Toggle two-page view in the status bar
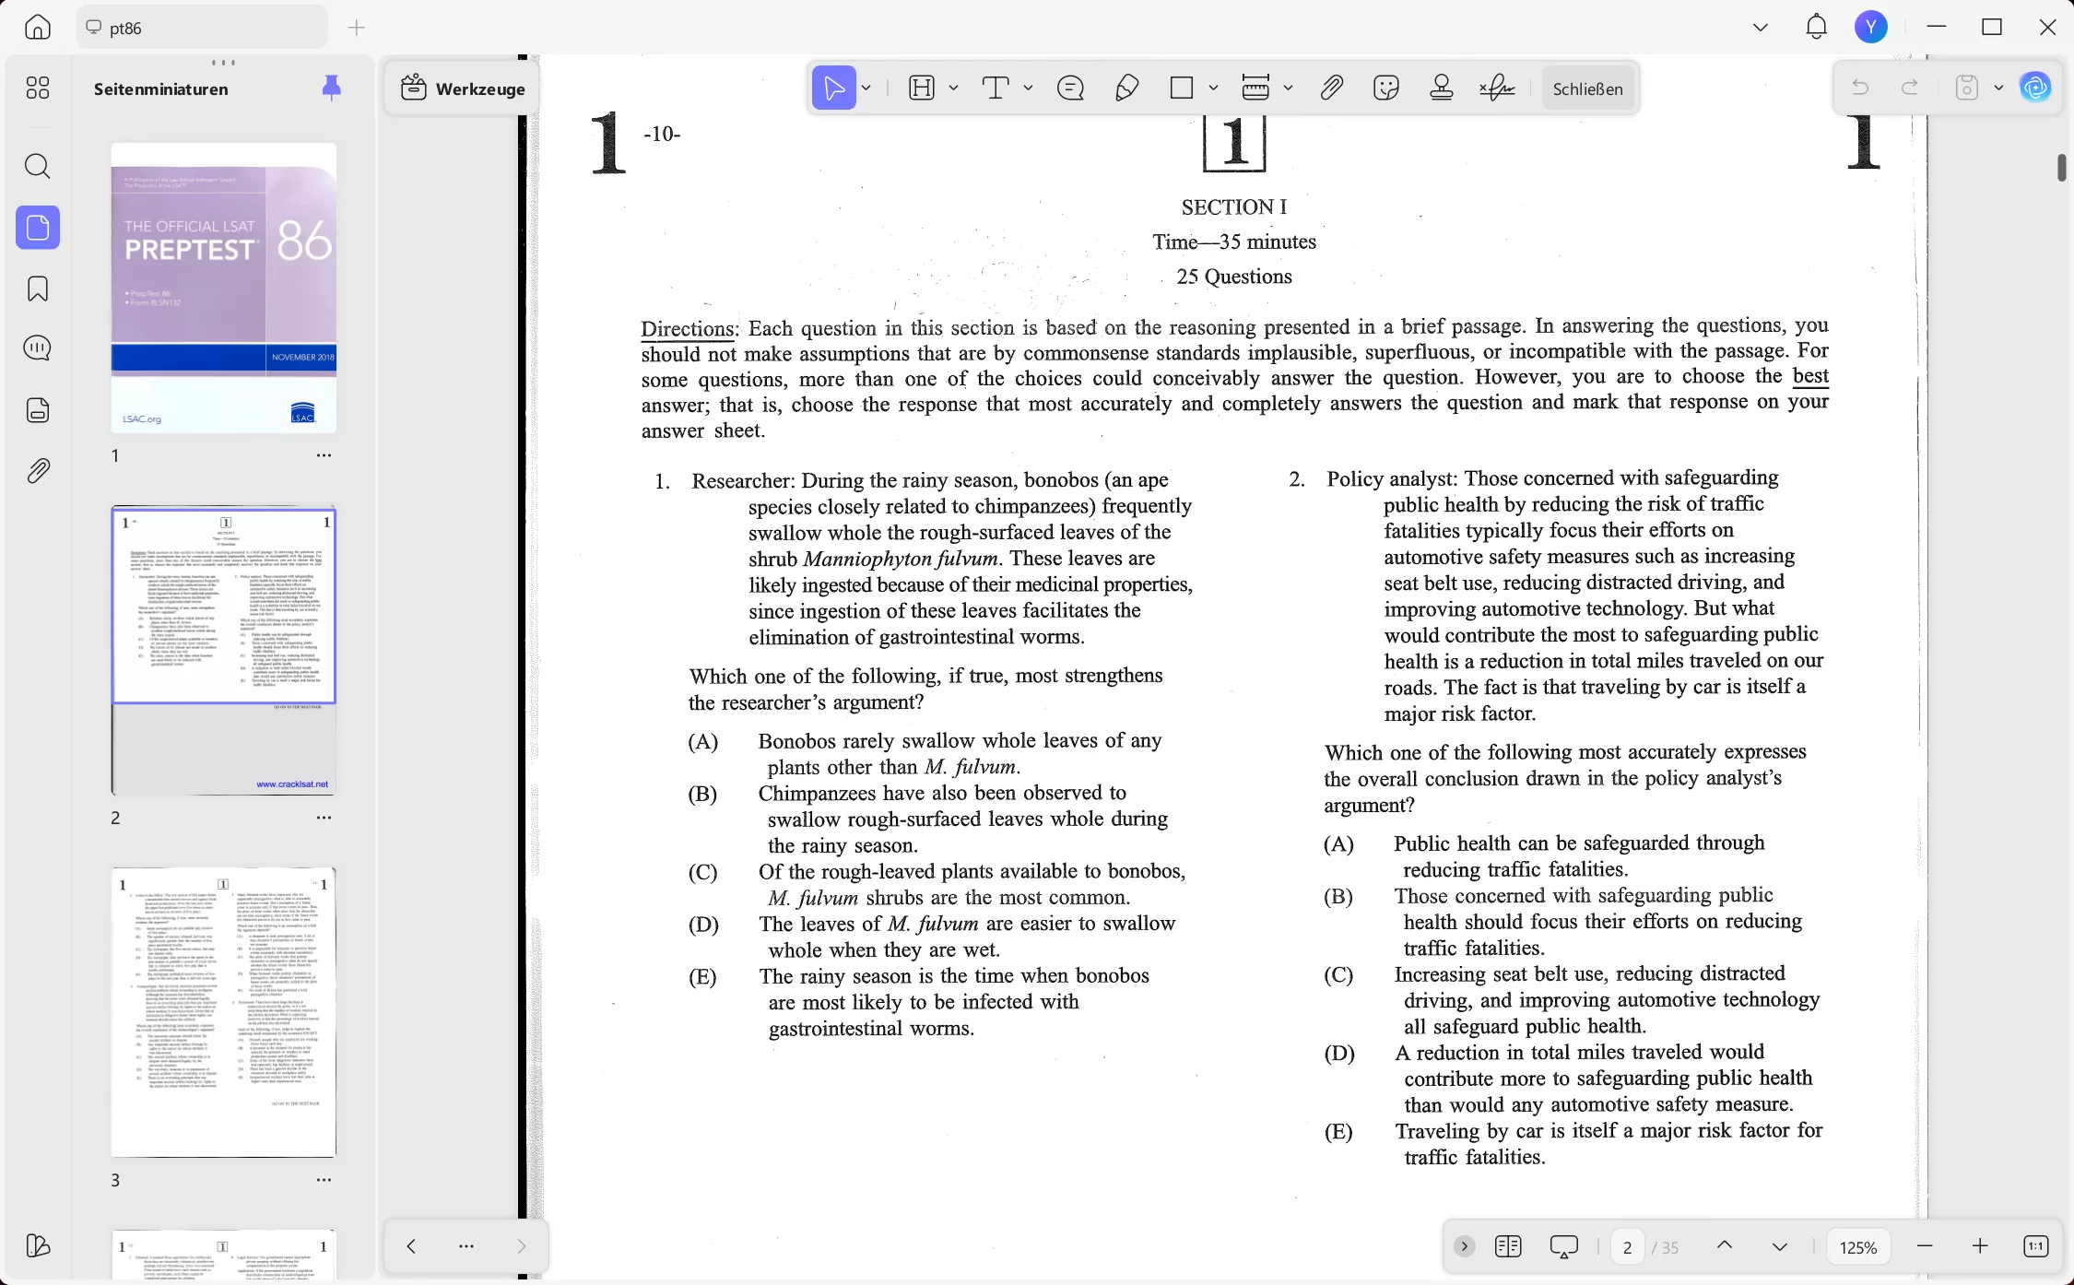2074x1285 pixels. coord(1508,1246)
